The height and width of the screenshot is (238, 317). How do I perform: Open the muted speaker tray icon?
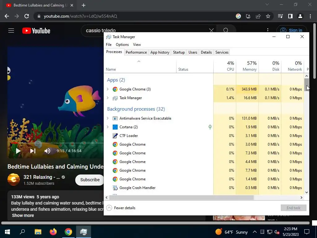[x=277, y=232]
